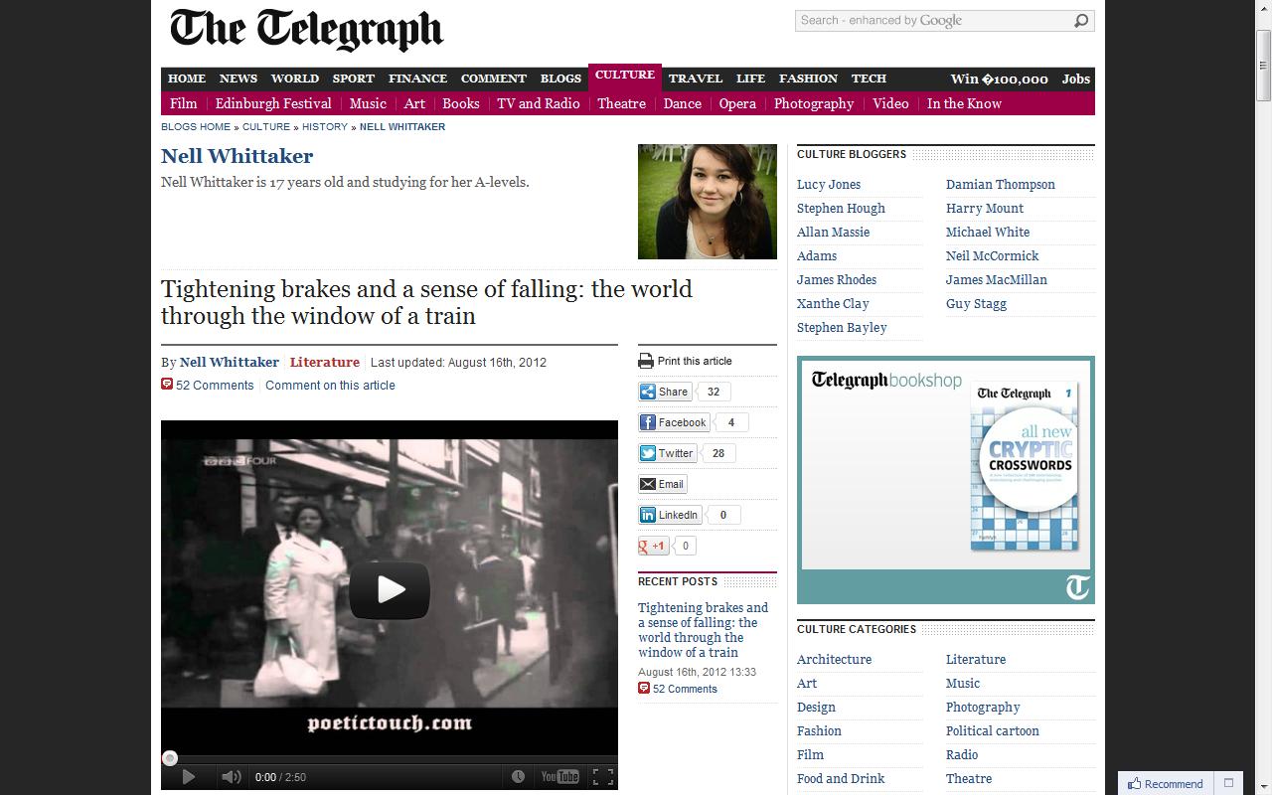Screen dimensions: 1272x795
Task: Share to LinkedIn with its icon
Action: click(648, 515)
